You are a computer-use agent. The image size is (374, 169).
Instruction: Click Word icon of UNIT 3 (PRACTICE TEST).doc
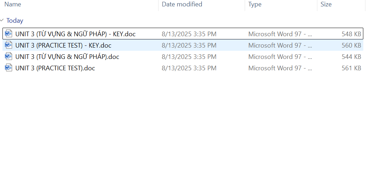(9, 68)
